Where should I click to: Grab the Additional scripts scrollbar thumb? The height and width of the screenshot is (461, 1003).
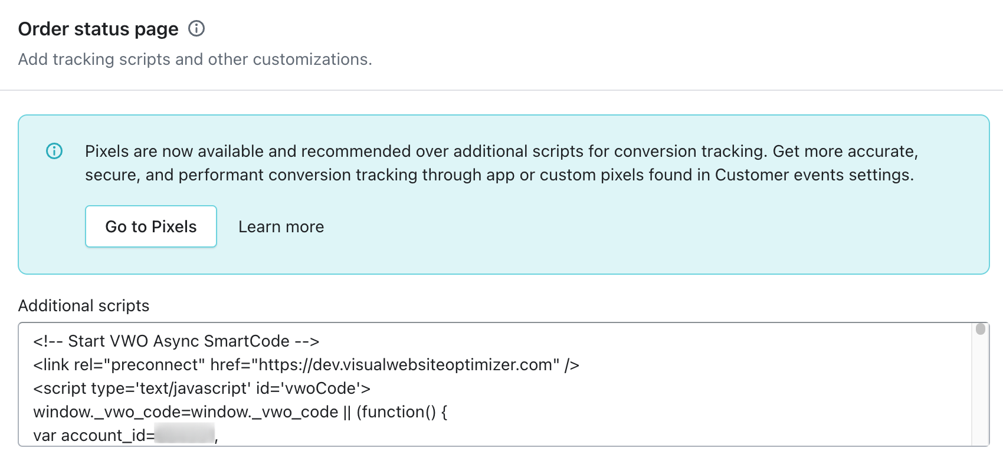pos(981,329)
